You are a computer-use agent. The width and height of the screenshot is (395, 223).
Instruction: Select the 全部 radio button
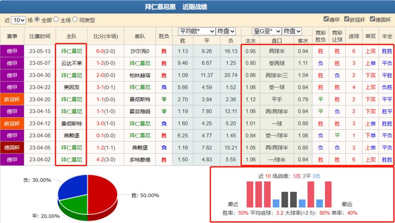[x=37, y=20]
